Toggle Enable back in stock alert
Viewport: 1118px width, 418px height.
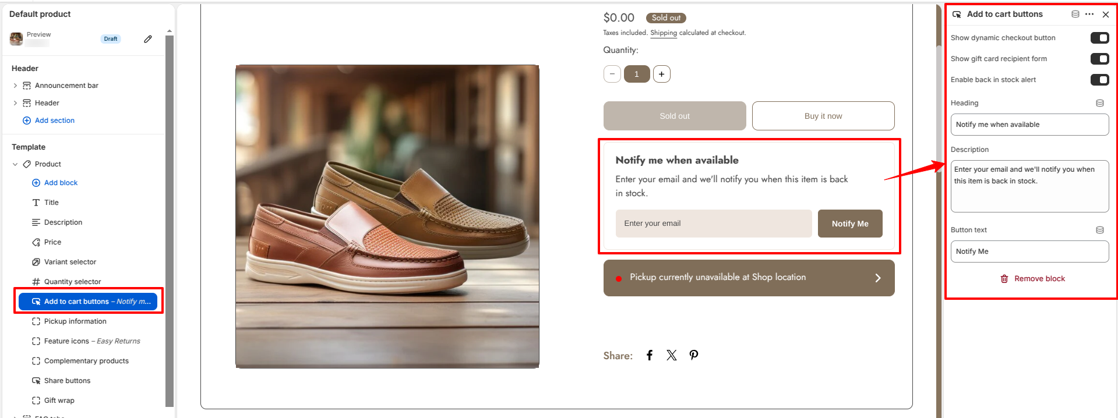[1100, 80]
